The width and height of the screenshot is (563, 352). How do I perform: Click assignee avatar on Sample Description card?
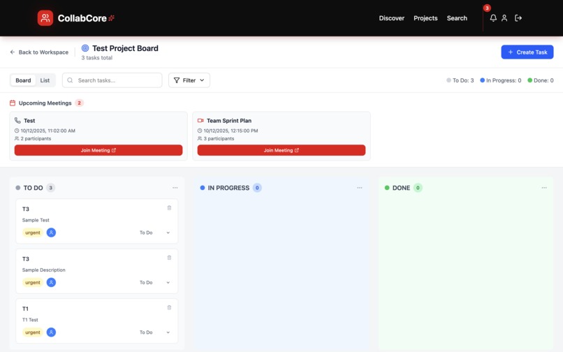(x=52, y=282)
